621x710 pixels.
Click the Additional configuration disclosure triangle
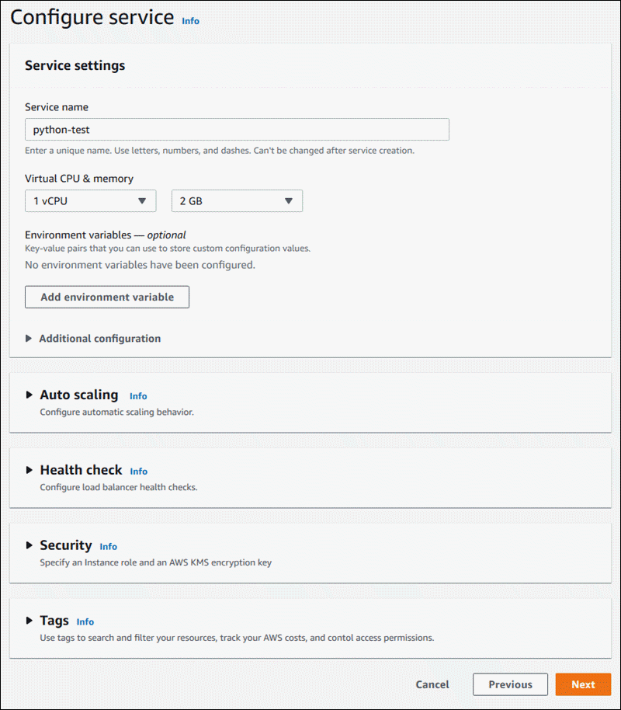click(29, 339)
